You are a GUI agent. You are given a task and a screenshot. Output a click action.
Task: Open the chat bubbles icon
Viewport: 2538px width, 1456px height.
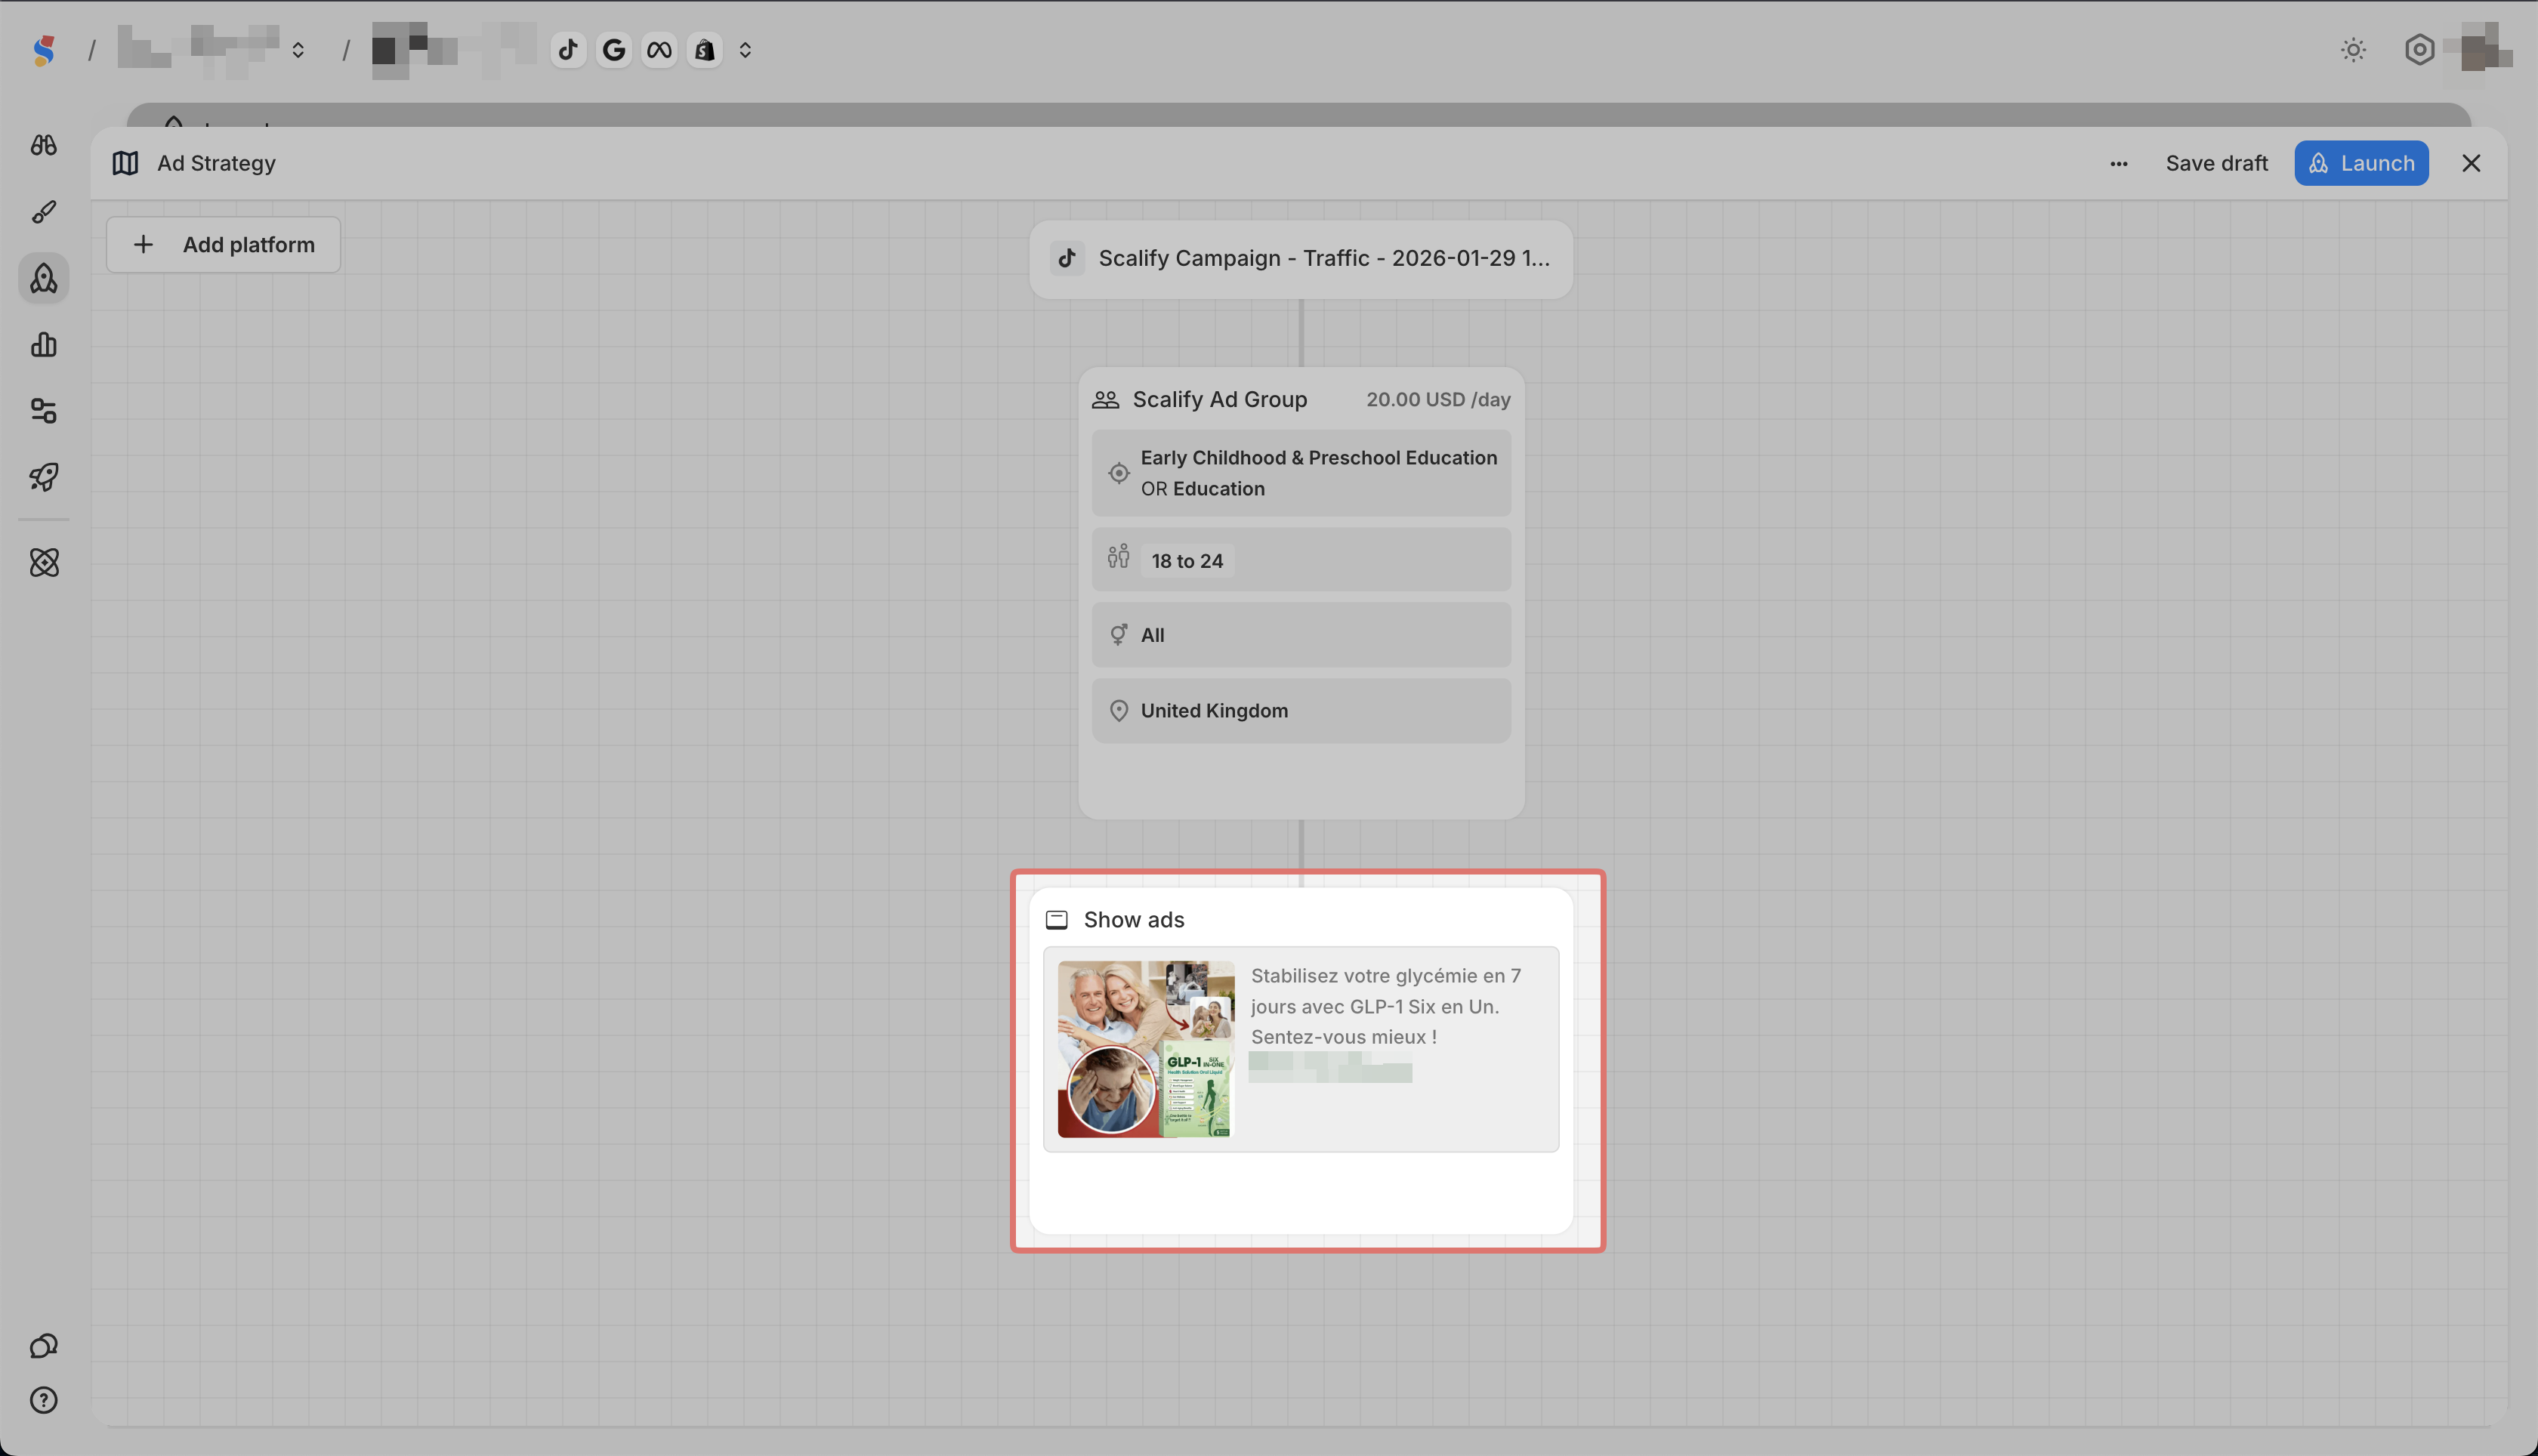click(43, 1346)
